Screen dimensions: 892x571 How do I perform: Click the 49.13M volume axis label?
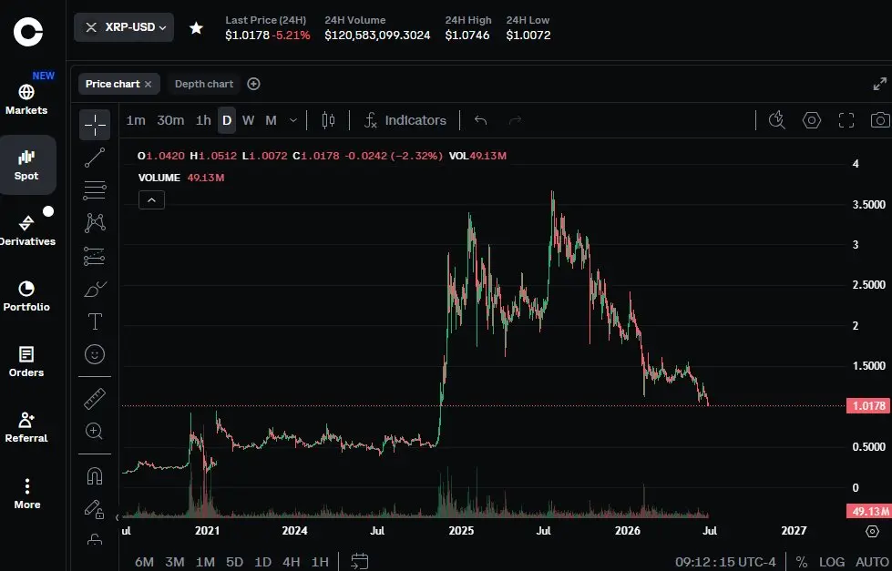tap(868, 511)
